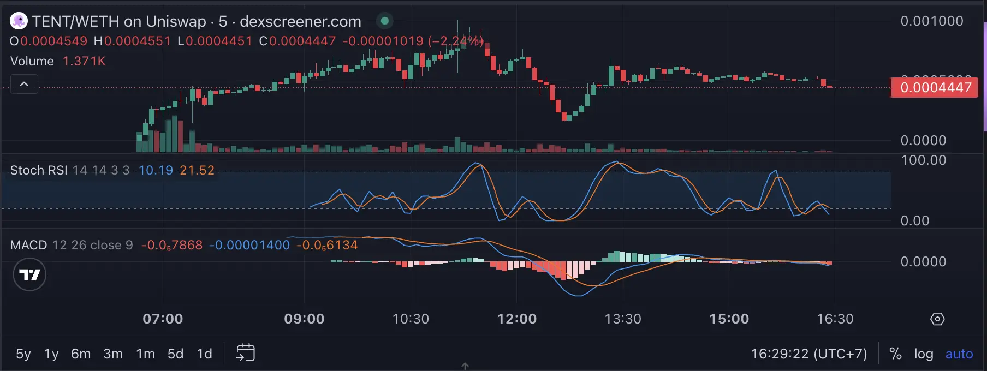Click the high price H0.0004551
987x371 pixels.
[132, 41]
